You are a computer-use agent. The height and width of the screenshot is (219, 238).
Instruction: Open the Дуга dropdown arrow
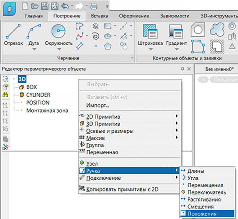click(34, 49)
